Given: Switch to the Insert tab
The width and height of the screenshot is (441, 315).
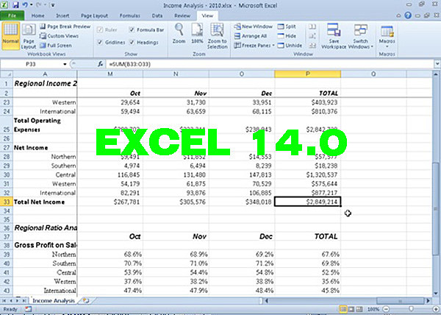Looking at the screenshot, I should (x=62, y=15).
